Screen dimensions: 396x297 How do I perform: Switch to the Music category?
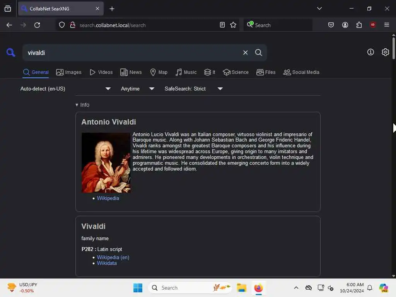point(186,72)
